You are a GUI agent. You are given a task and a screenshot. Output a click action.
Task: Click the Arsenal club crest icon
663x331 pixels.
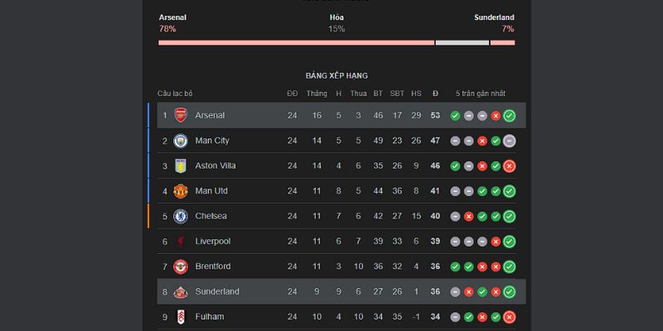tap(181, 116)
